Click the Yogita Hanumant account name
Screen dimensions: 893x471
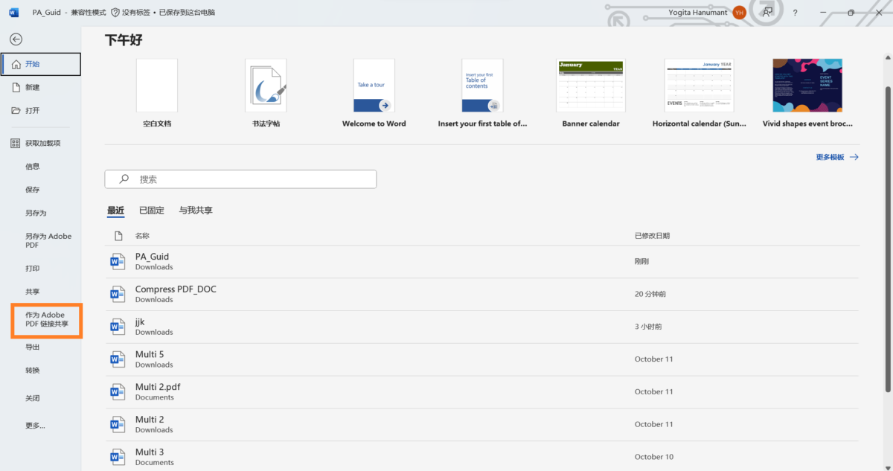[697, 13]
